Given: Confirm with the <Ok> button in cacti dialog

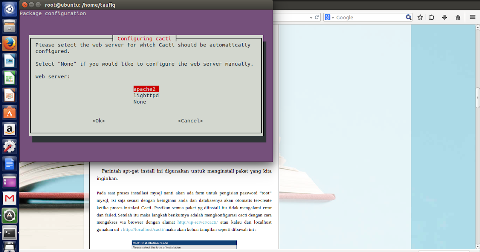Looking at the screenshot, I should click(98, 120).
